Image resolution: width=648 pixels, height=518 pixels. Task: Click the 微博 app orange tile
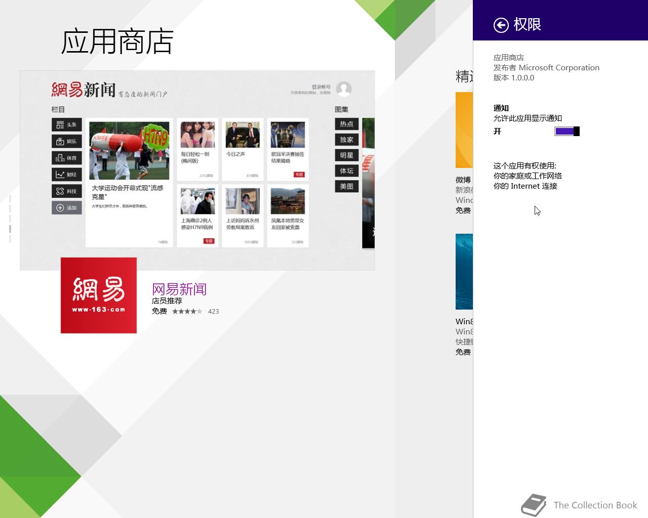pyautogui.click(x=464, y=130)
